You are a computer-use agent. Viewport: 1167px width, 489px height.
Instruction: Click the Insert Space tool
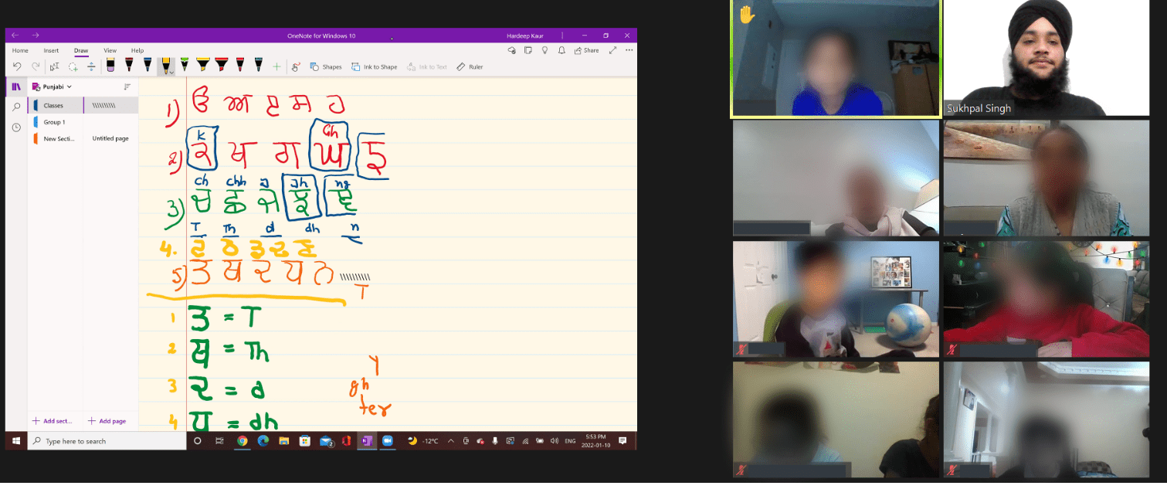pyautogui.click(x=91, y=67)
